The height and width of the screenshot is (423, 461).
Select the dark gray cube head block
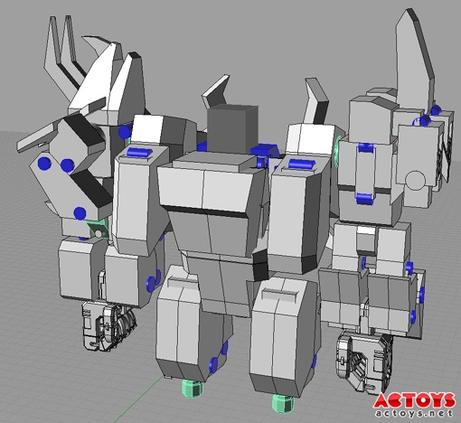pyautogui.click(x=232, y=128)
